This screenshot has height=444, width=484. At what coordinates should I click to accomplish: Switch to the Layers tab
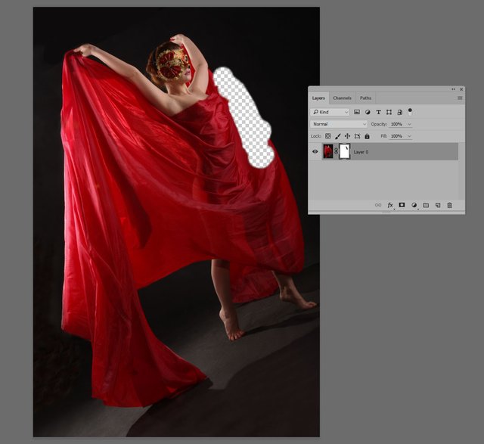(x=318, y=98)
